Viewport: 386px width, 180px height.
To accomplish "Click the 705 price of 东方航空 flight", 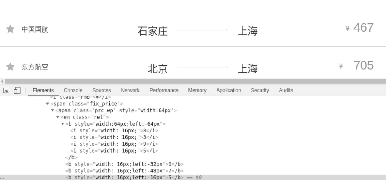I will coord(363,65).
